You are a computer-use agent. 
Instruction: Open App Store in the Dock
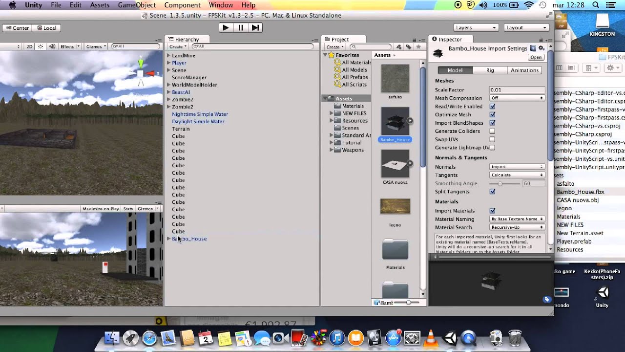click(x=393, y=338)
